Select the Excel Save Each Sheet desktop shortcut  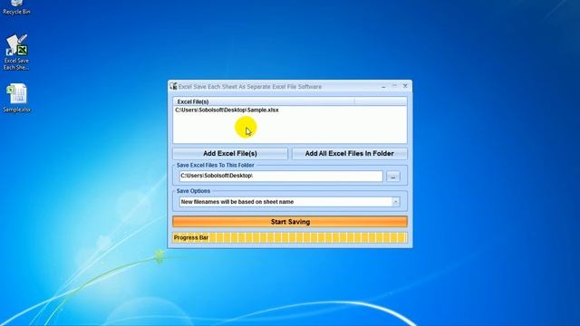click(16, 53)
